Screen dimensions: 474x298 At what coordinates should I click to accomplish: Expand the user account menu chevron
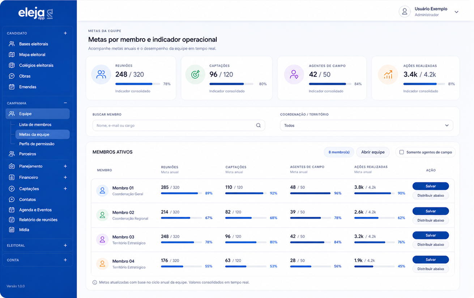point(456,12)
